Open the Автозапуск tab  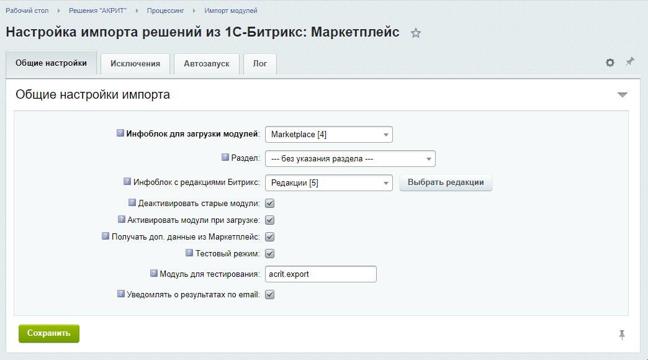click(207, 64)
